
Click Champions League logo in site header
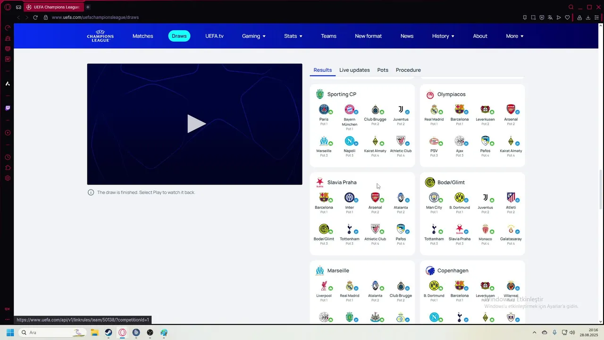tap(100, 36)
